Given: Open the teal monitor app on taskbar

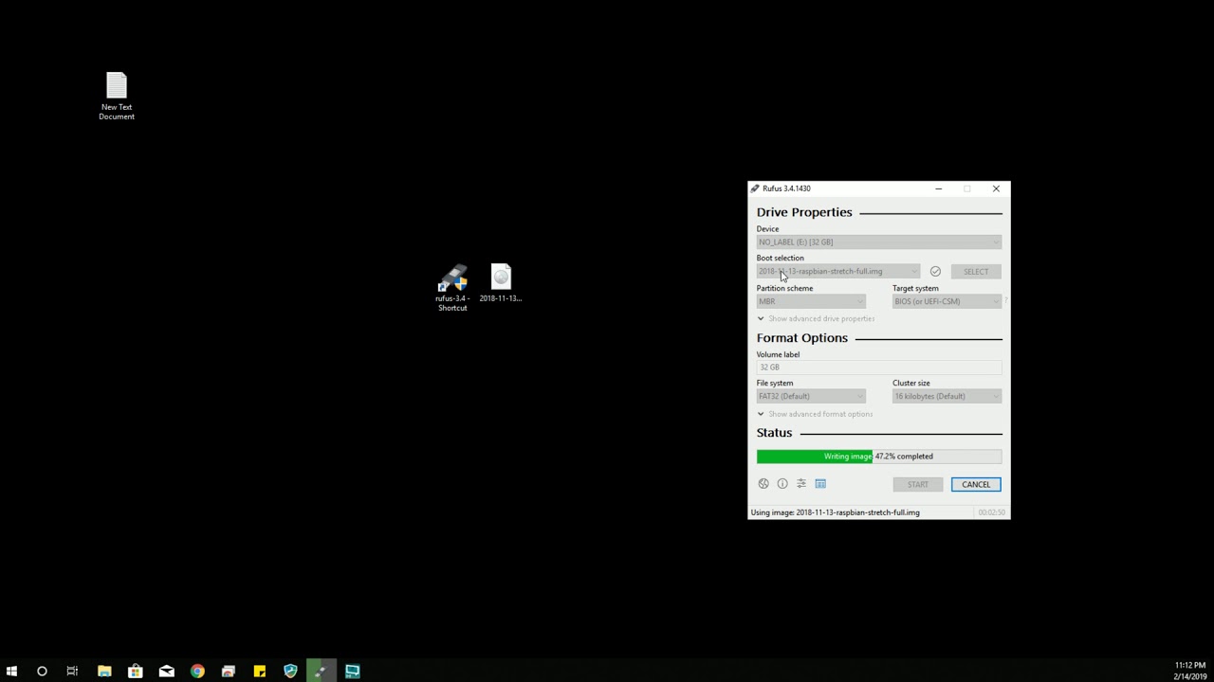Looking at the screenshot, I should [x=352, y=671].
